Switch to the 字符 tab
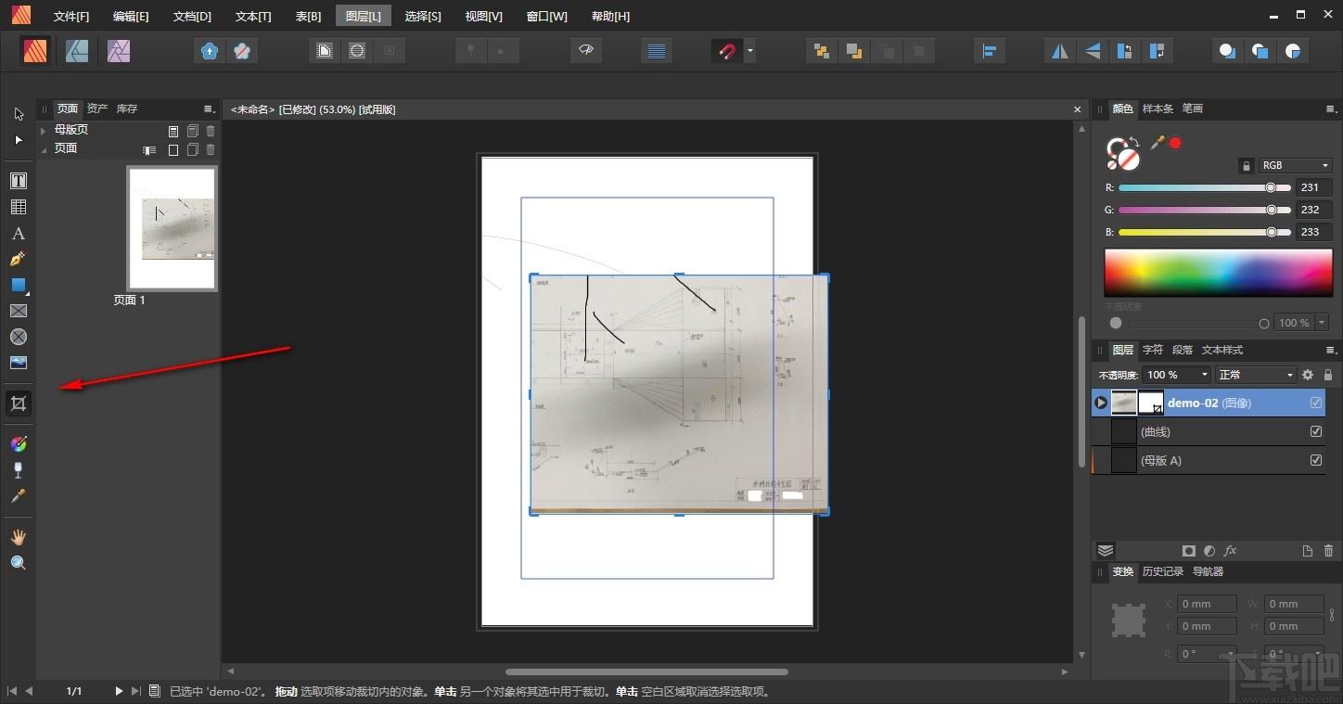1343x704 pixels. coord(1153,350)
